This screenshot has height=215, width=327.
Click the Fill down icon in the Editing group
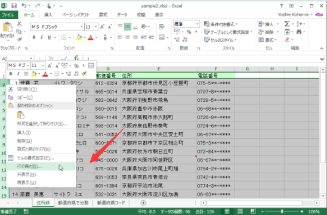click(287, 32)
